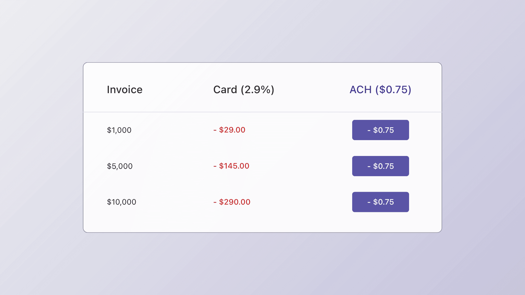The image size is (525, 295).
Task: Click the $1,000 invoice amount
Action: tap(119, 130)
